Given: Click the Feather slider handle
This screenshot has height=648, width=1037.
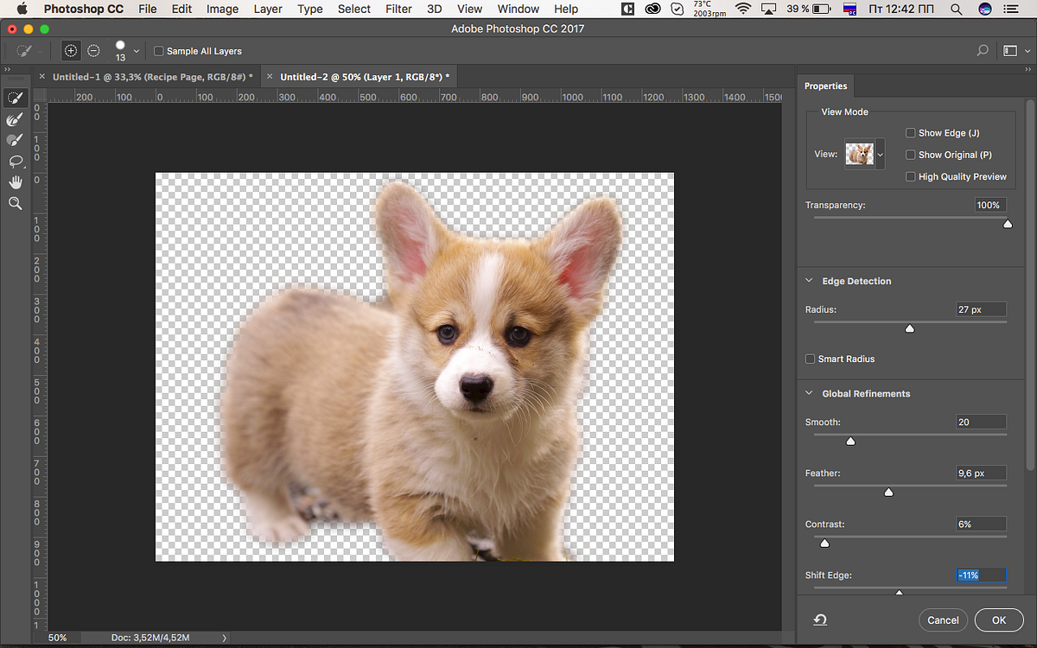Looking at the screenshot, I should 888,492.
